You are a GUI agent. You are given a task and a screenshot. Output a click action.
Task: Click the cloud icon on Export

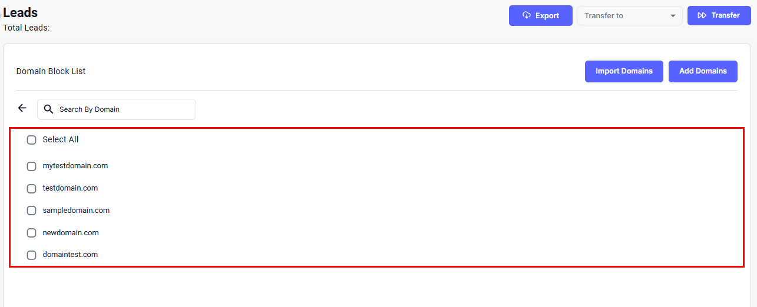(527, 15)
